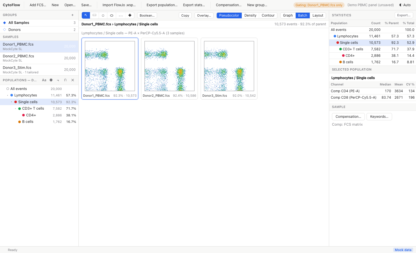Pick the polygon gate tool

103,15
